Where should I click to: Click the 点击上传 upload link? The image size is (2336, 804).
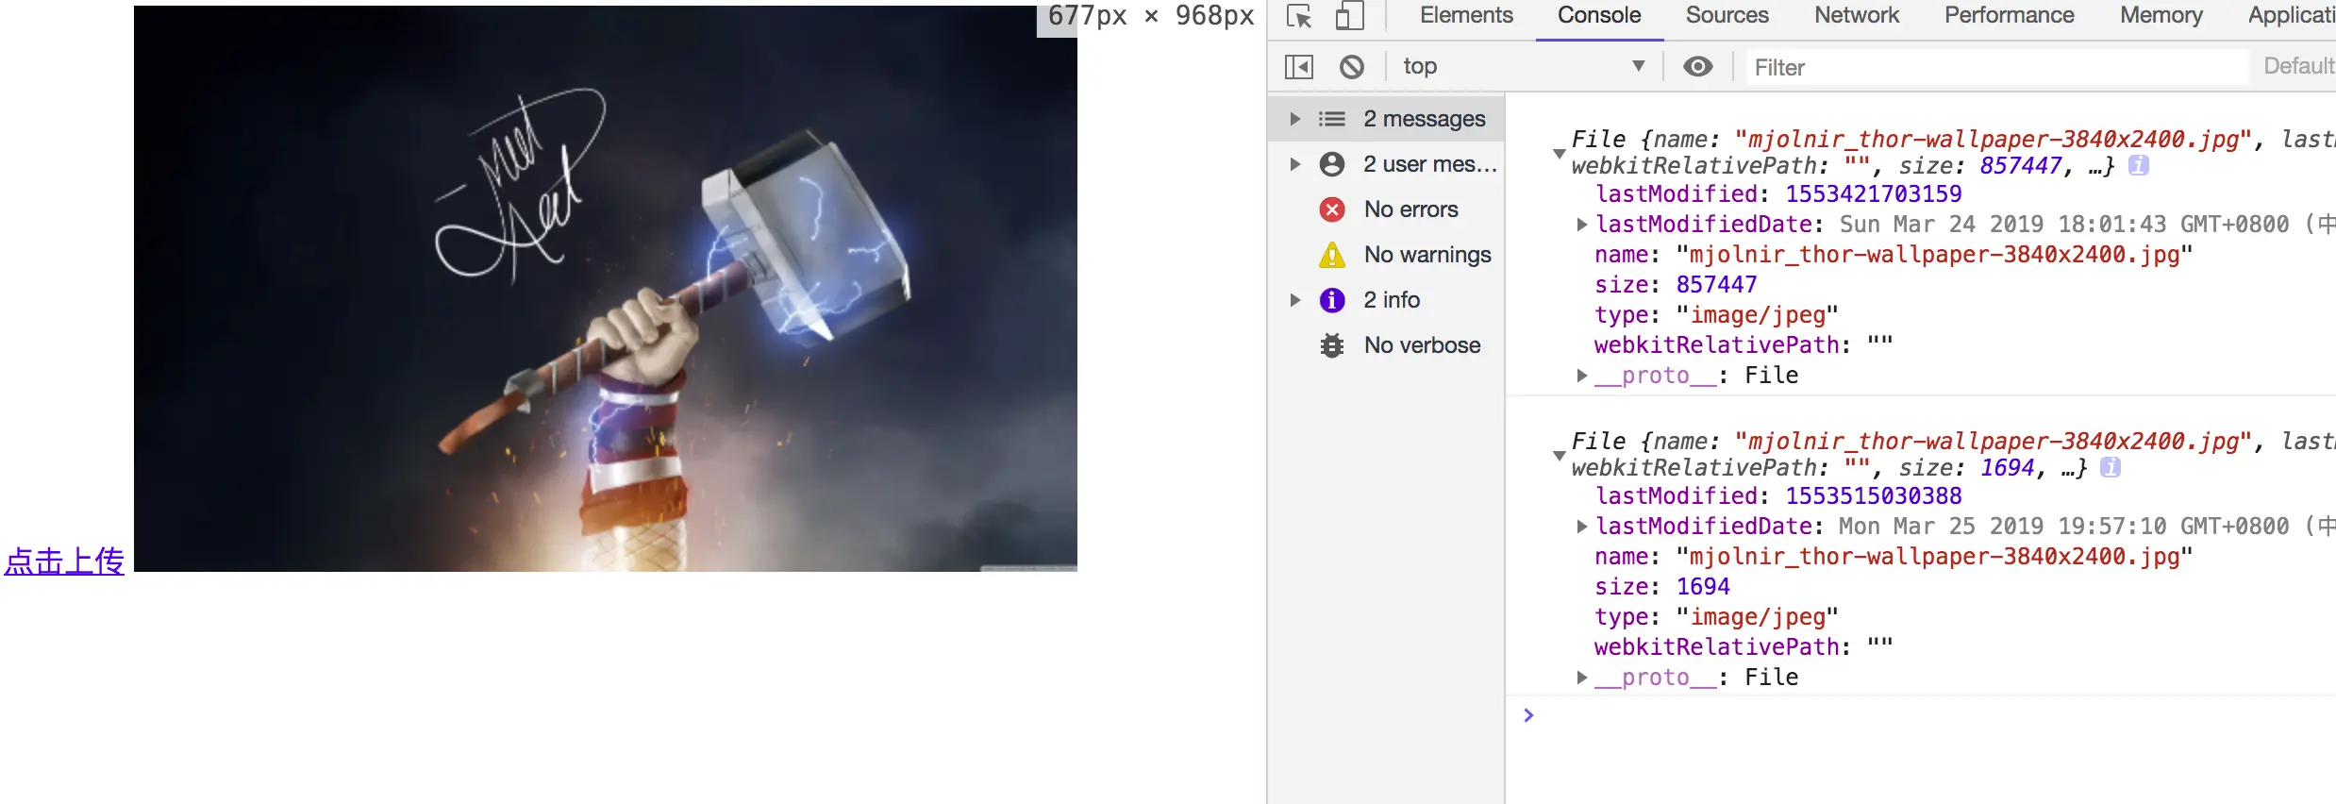click(x=64, y=561)
